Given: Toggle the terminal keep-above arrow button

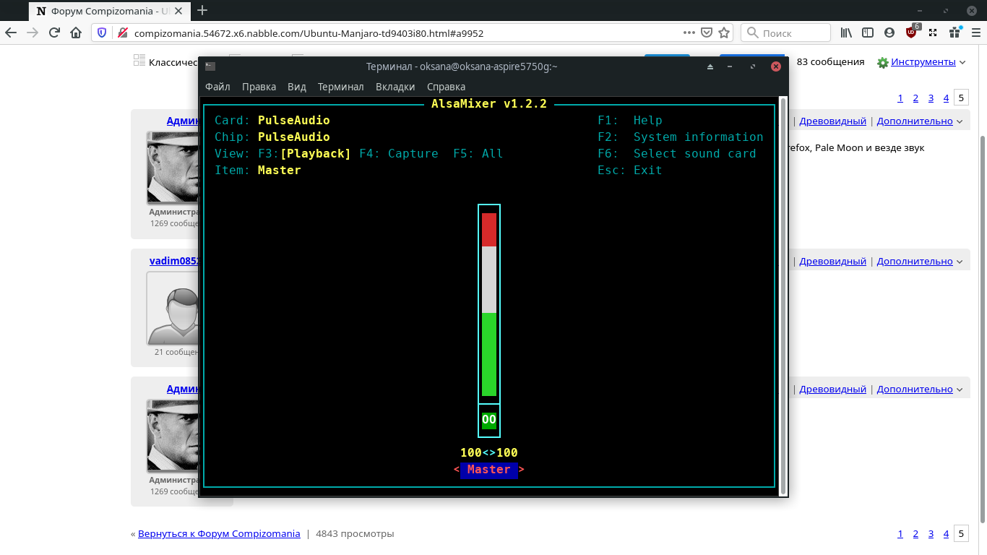Looking at the screenshot, I should click(x=710, y=66).
